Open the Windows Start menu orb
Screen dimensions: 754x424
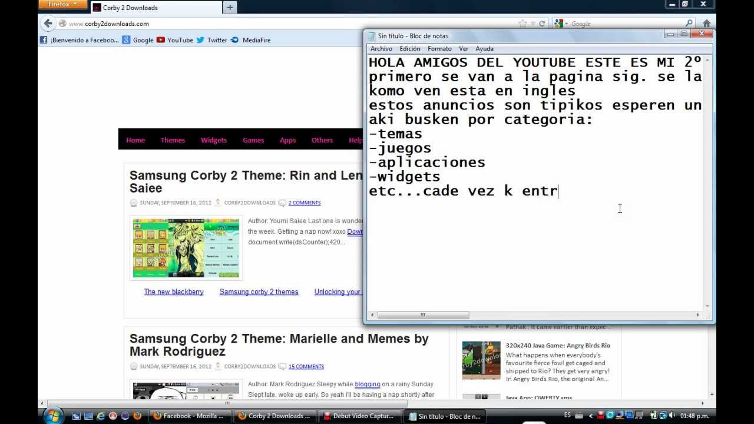52,416
